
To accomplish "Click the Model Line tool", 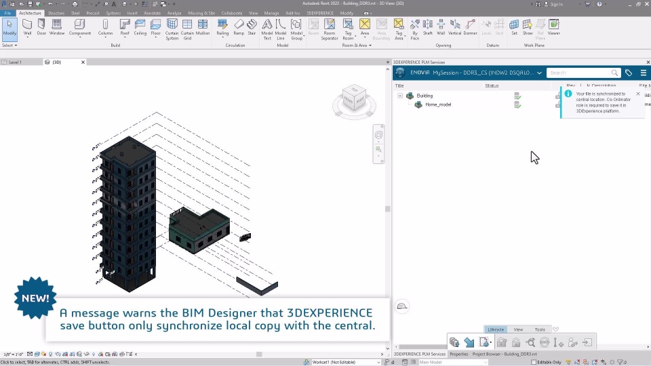I will [x=281, y=29].
